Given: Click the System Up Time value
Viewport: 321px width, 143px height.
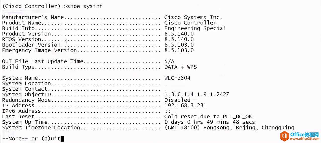Looking at the screenshot, I should 210,122.
